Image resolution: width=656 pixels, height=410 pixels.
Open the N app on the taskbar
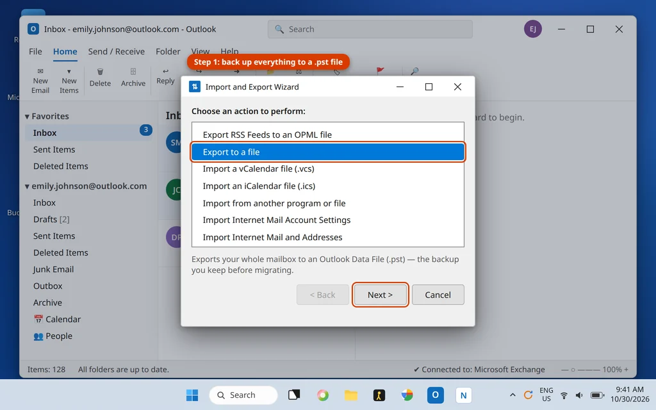tap(463, 395)
